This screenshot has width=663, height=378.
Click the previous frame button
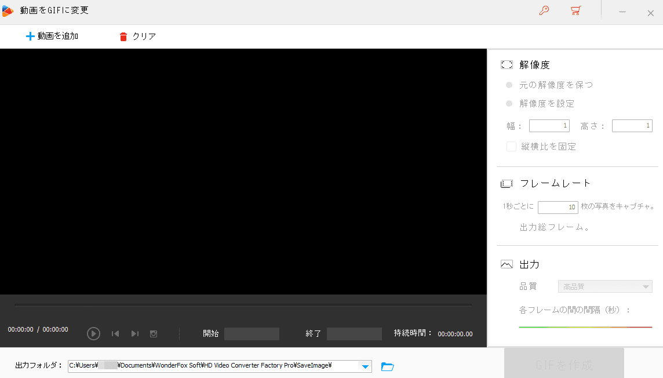(x=115, y=333)
